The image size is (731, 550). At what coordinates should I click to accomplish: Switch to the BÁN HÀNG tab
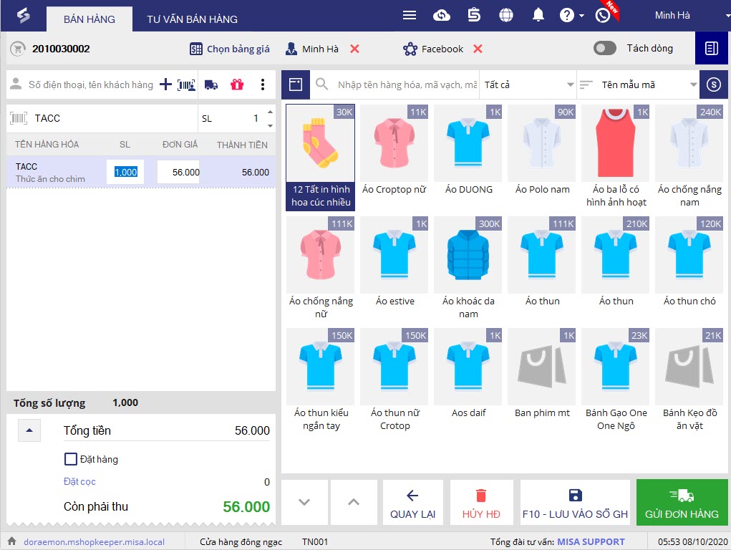[x=89, y=19]
